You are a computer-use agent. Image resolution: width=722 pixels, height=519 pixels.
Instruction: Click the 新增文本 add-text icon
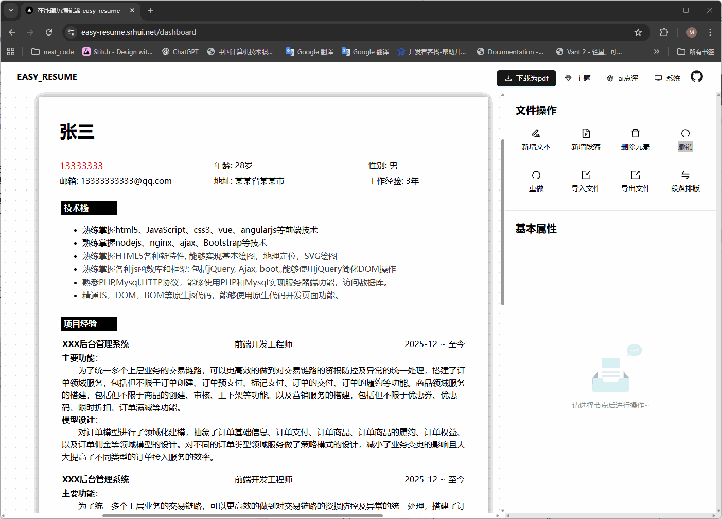coord(536,133)
